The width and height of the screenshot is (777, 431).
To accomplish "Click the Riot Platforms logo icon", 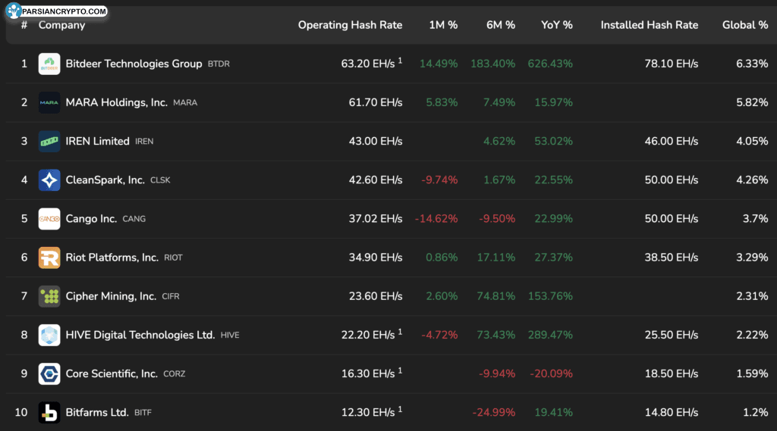I will pyautogui.click(x=49, y=258).
